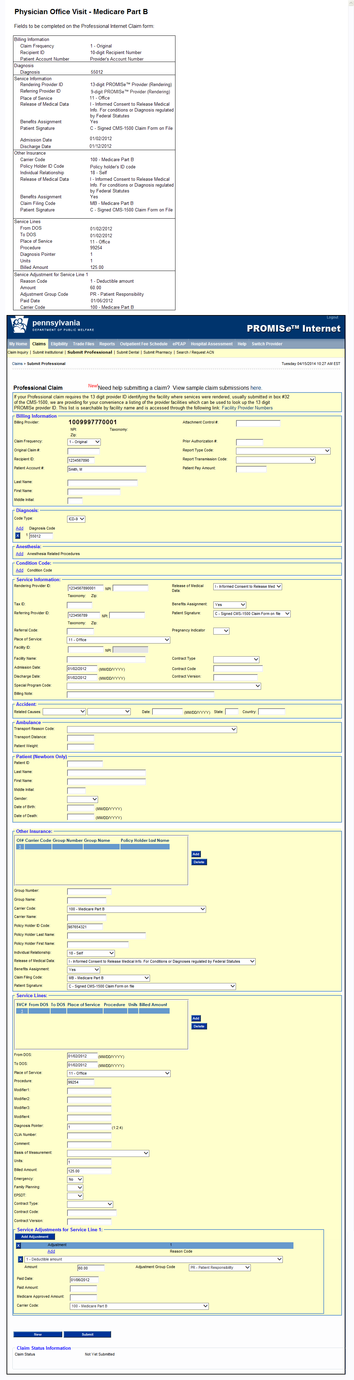The width and height of the screenshot is (354, 1380).
Task: Open the Help tab
Action: [x=242, y=344]
